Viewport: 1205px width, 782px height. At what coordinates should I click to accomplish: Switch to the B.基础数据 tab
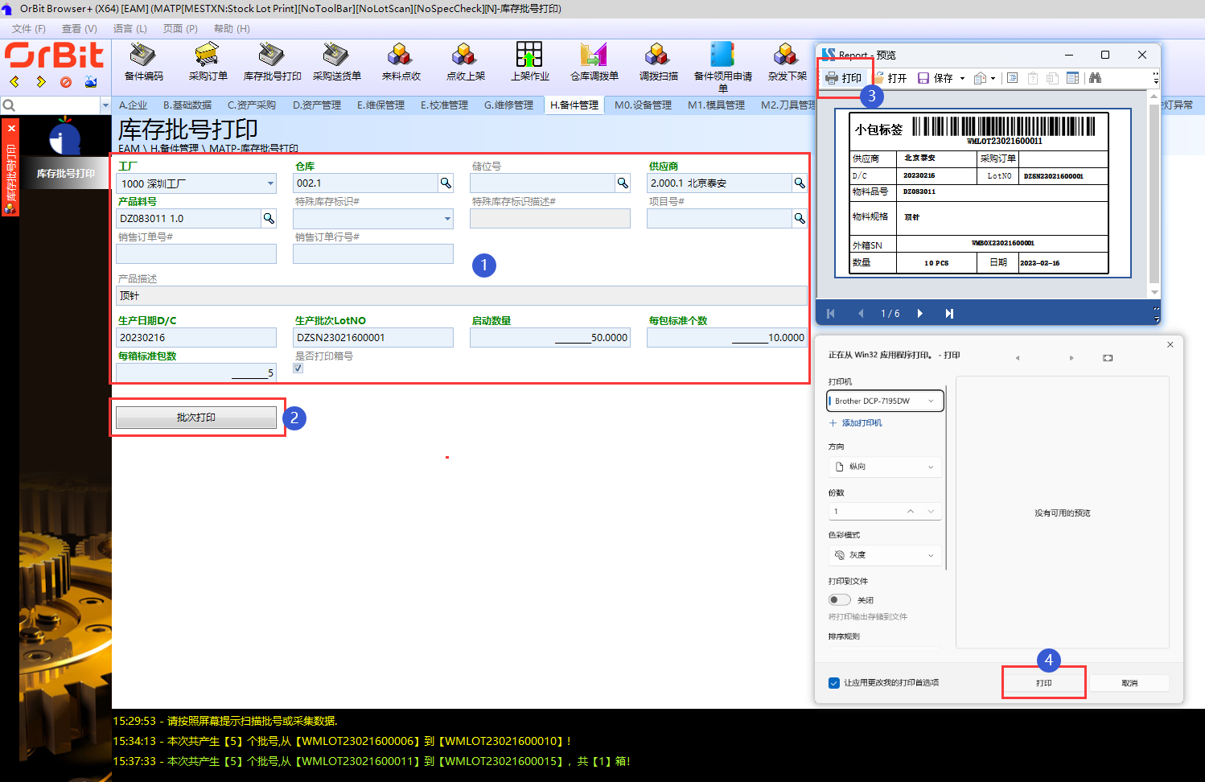pos(187,105)
